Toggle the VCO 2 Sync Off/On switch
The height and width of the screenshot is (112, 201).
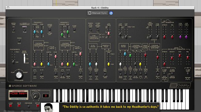point(74,29)
